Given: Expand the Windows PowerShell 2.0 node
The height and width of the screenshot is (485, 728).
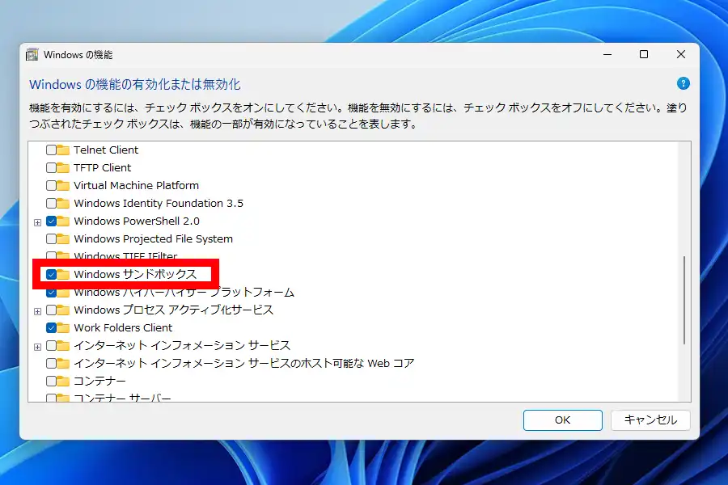Looking at the screenshot, I should pos(37,222).
